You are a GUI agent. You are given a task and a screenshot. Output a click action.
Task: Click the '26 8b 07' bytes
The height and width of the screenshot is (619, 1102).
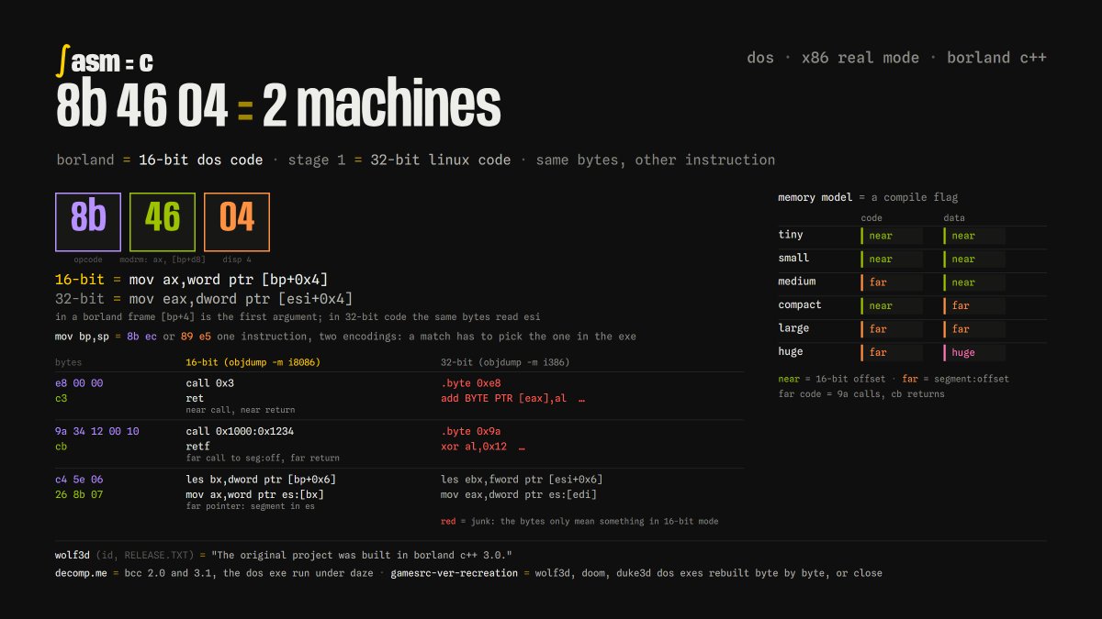pyautogui.click(x=79, y=494)
